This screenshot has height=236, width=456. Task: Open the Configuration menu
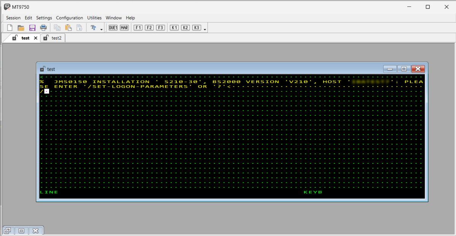70,18
